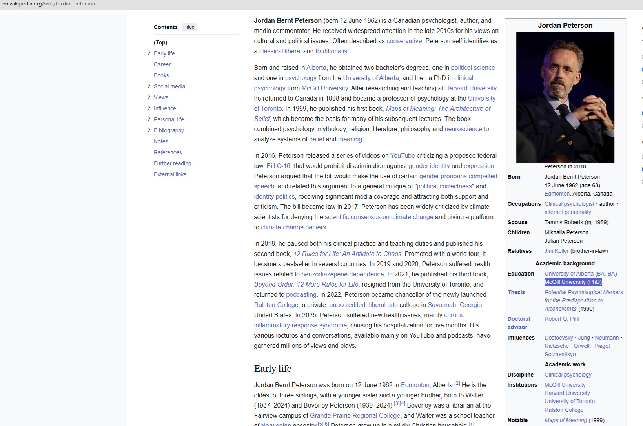Follow the liberal arts link
The height and width of the screenshot is (426, 643).
click(383, 305)
